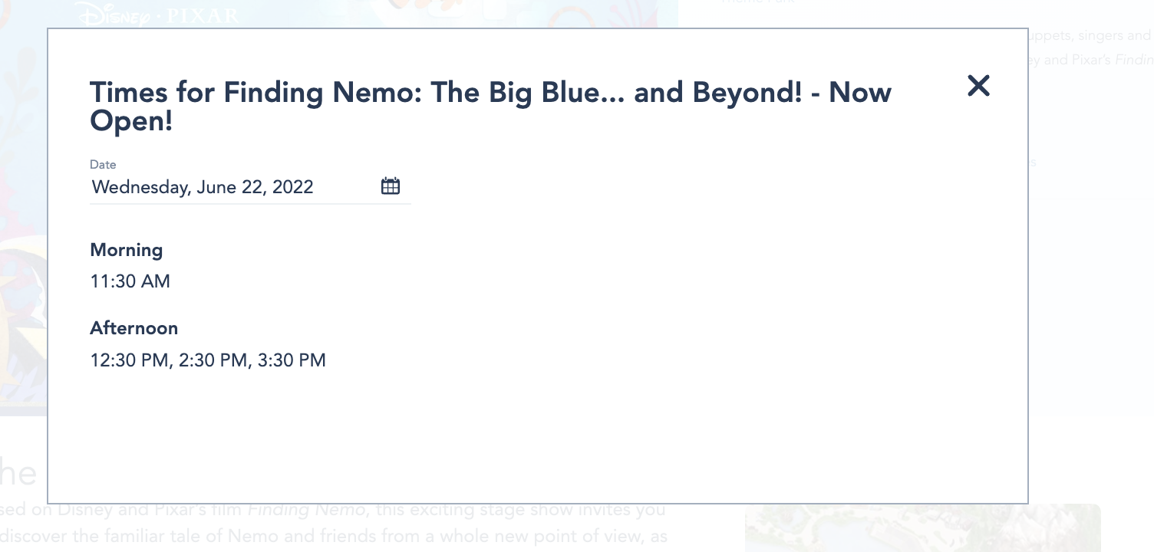This screenshot has height=552, width=1154.
Task: Close the showtimes popup with the X
Action: pyautogui.click(x=978, y=86)
